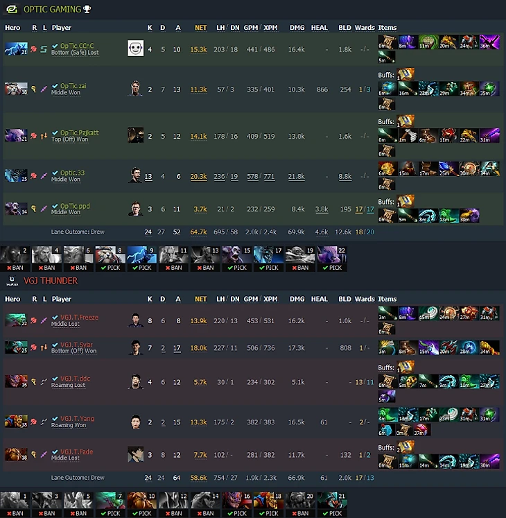Screen dimensions: 506x518
Task: Click the Buffs icon in OpTic.ppd's row
Action: point(405,201)
